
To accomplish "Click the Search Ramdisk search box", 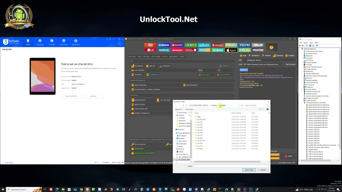I will pyautogui.click(x=256, y=105).
